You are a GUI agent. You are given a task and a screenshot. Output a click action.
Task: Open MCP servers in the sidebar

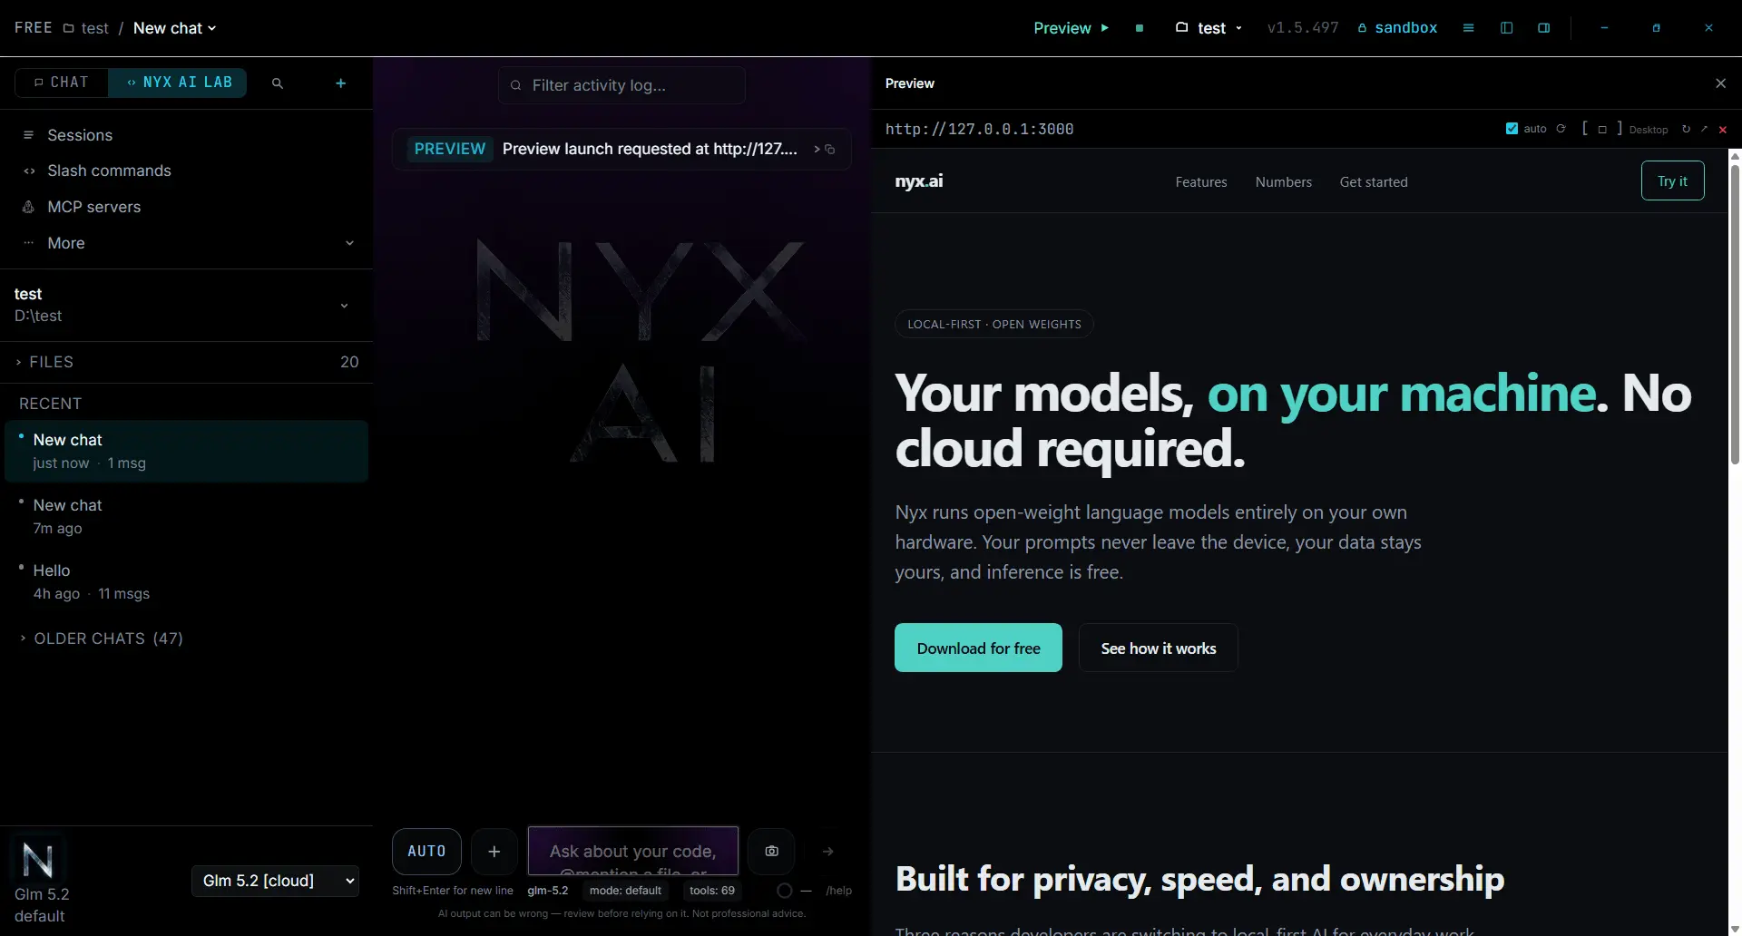click(186, 207)
